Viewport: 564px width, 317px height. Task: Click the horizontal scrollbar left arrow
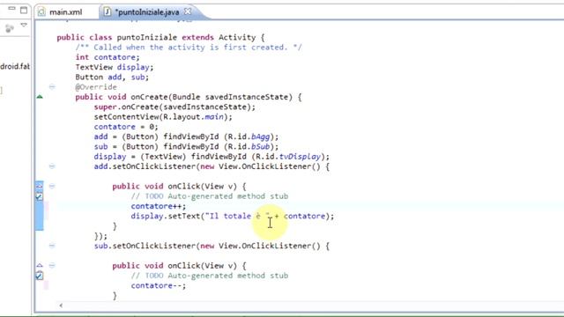click(61, 306)
